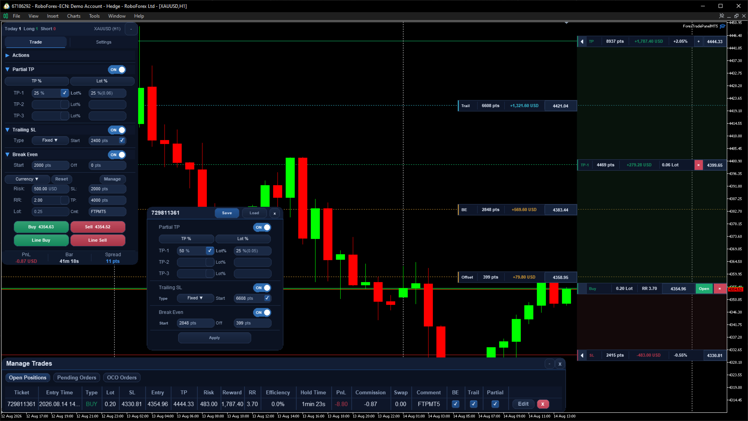The width and height of the screenshot is (748, 421).
Task: Close the Buy position from chart label
Action: point(720,289)
